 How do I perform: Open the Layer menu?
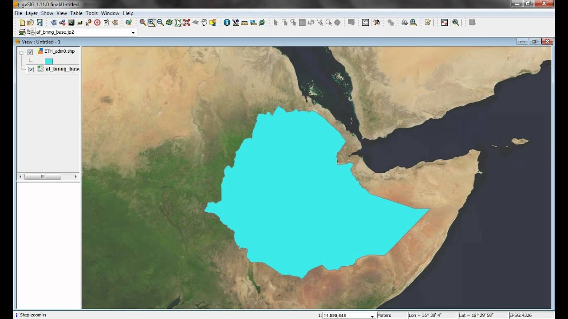coord(32,13)
